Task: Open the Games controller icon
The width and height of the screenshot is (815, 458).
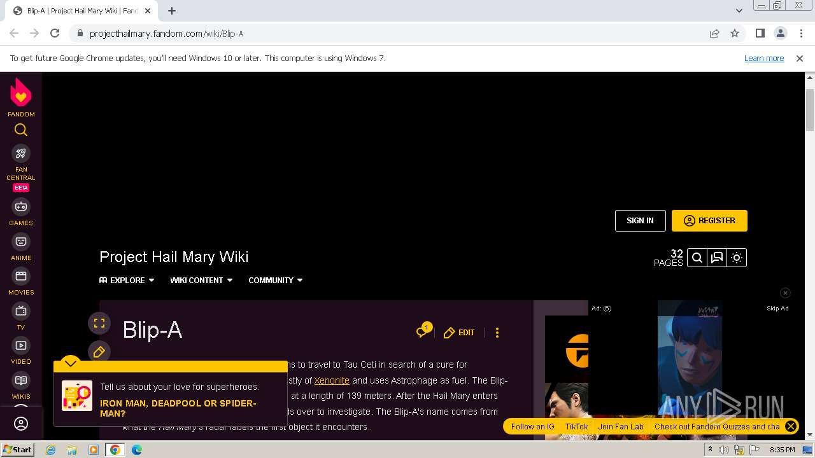Action: (x=21, y=207)
